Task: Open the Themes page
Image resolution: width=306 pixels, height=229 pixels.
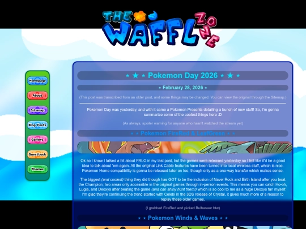Action: pos(37,169)
